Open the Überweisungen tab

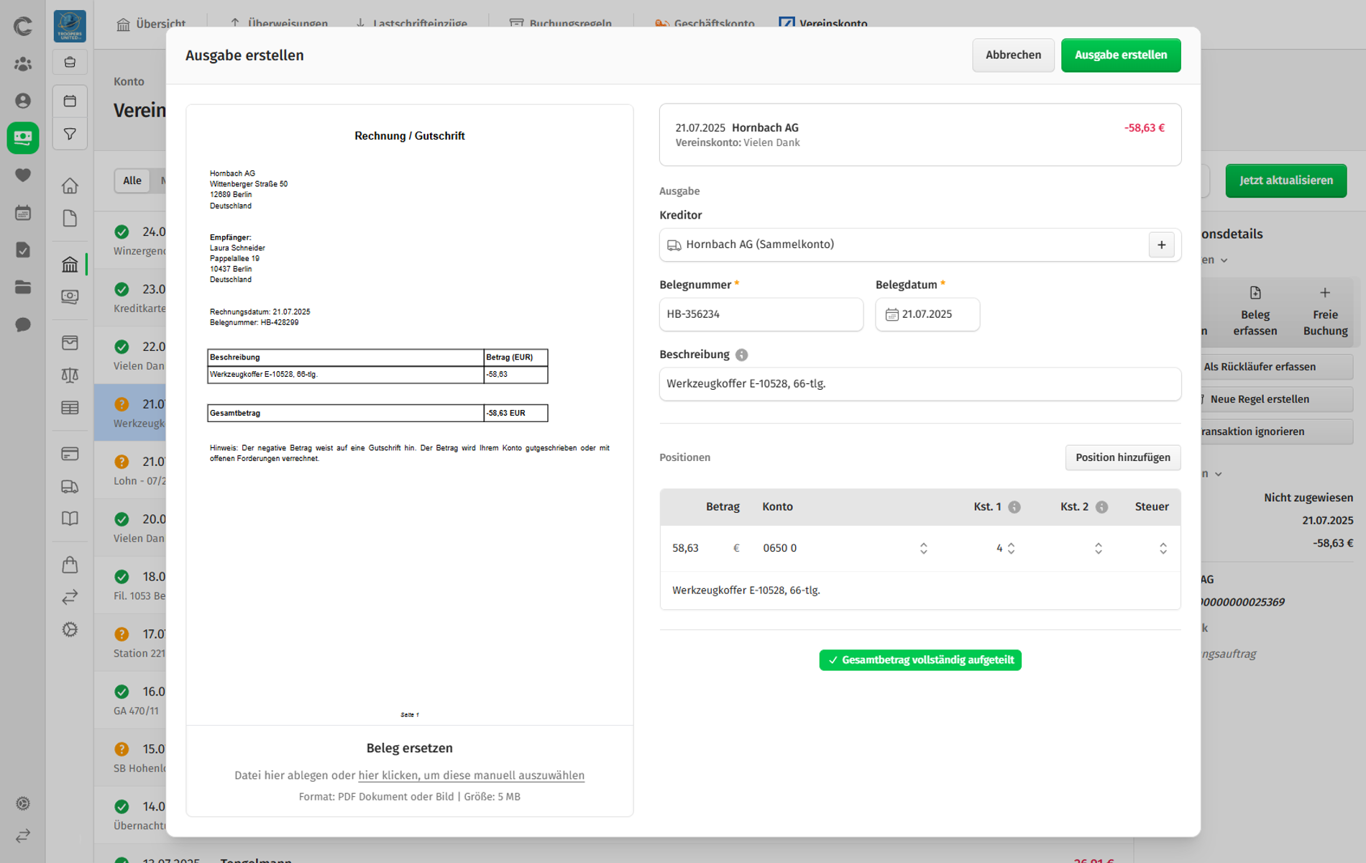(278, 23)
